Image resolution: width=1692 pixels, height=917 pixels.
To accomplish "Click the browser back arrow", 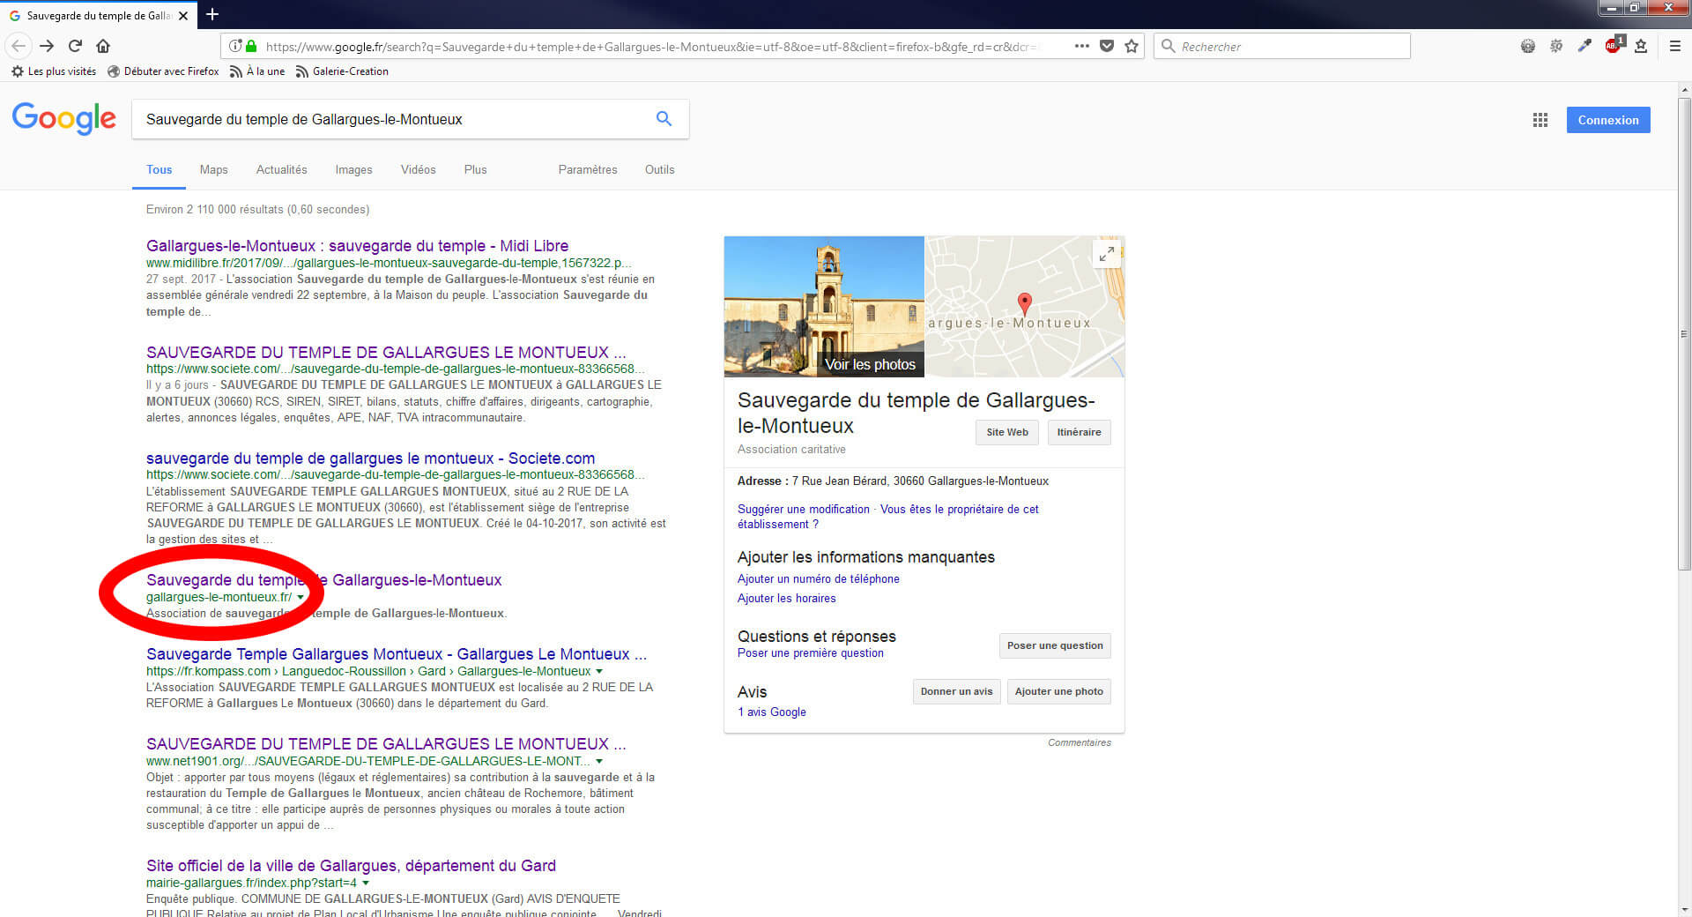I will click(19, 46).
